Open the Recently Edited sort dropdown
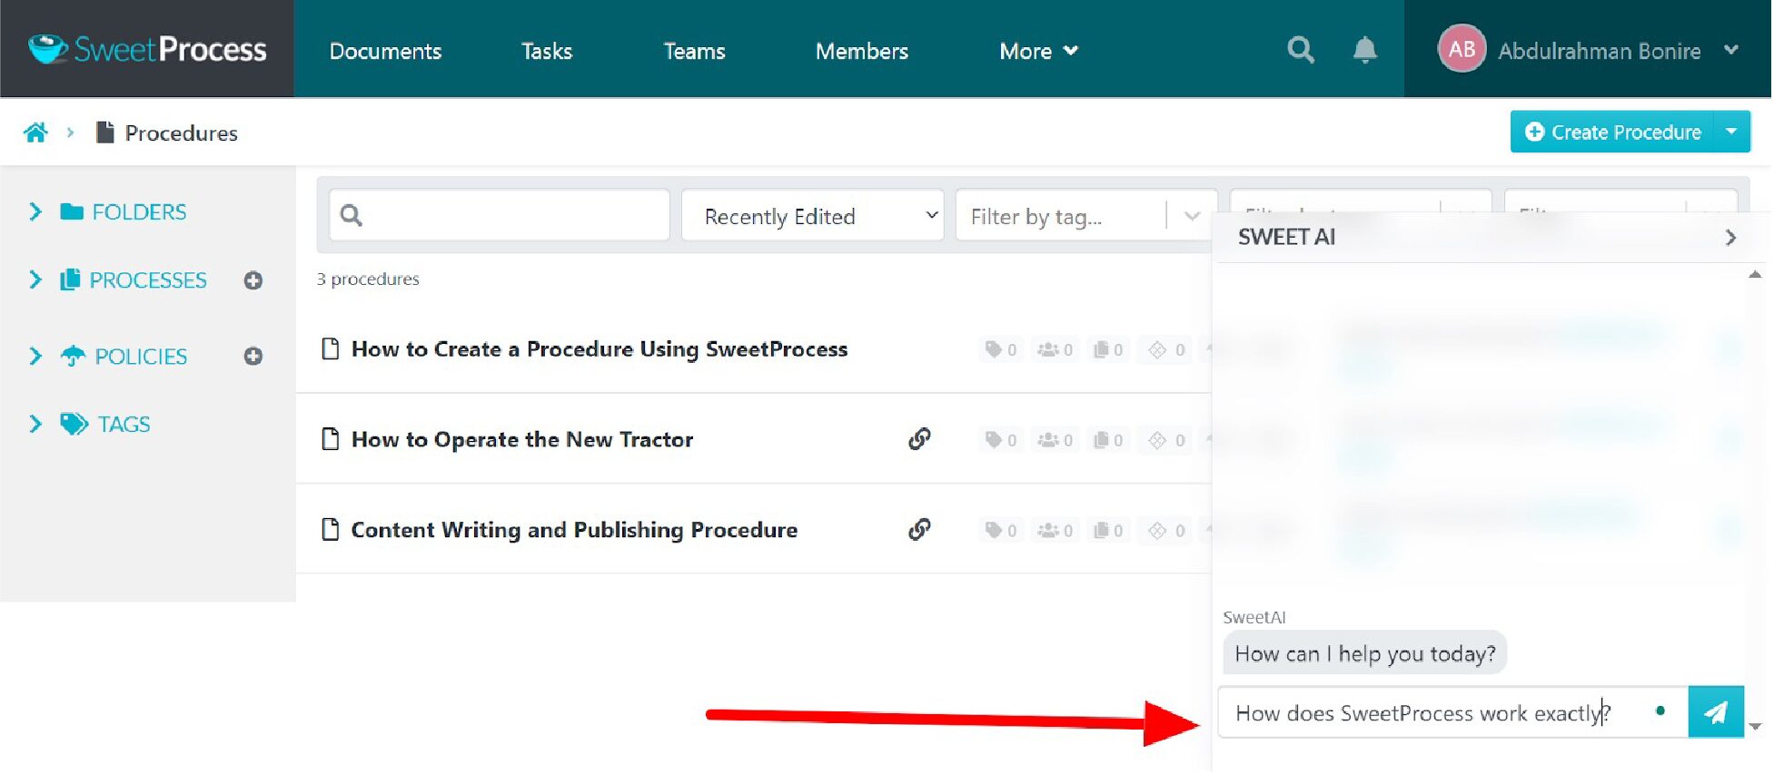The image size is (1774, 774). click(x=813, y=215)
